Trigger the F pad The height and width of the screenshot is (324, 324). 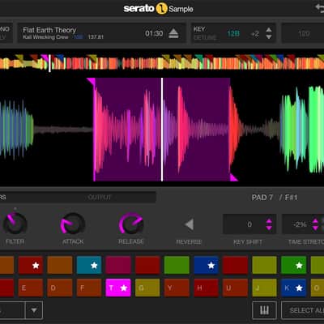click(89, 288)
